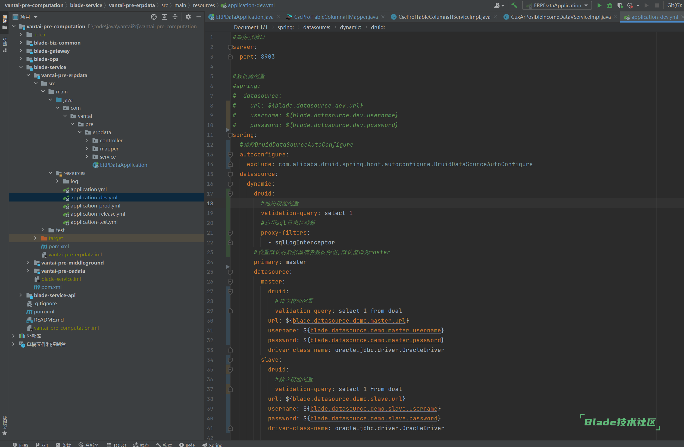
Task: Click the Debug bug icon
Action: pyautogui.click(x=610, y=5)
